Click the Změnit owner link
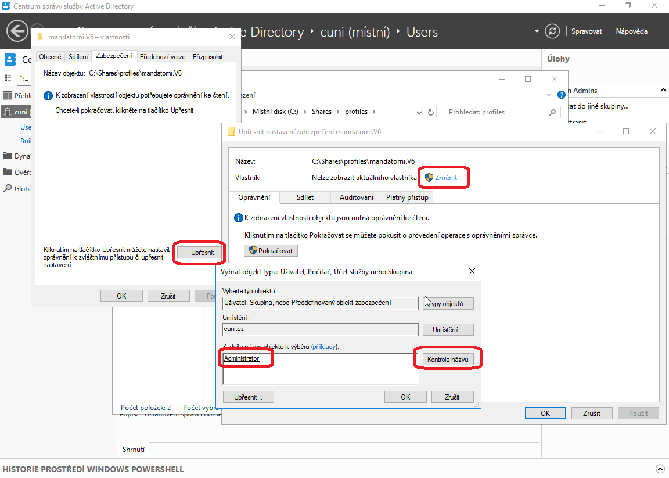This screenshot has height=478, width=669. coord(445,178)
